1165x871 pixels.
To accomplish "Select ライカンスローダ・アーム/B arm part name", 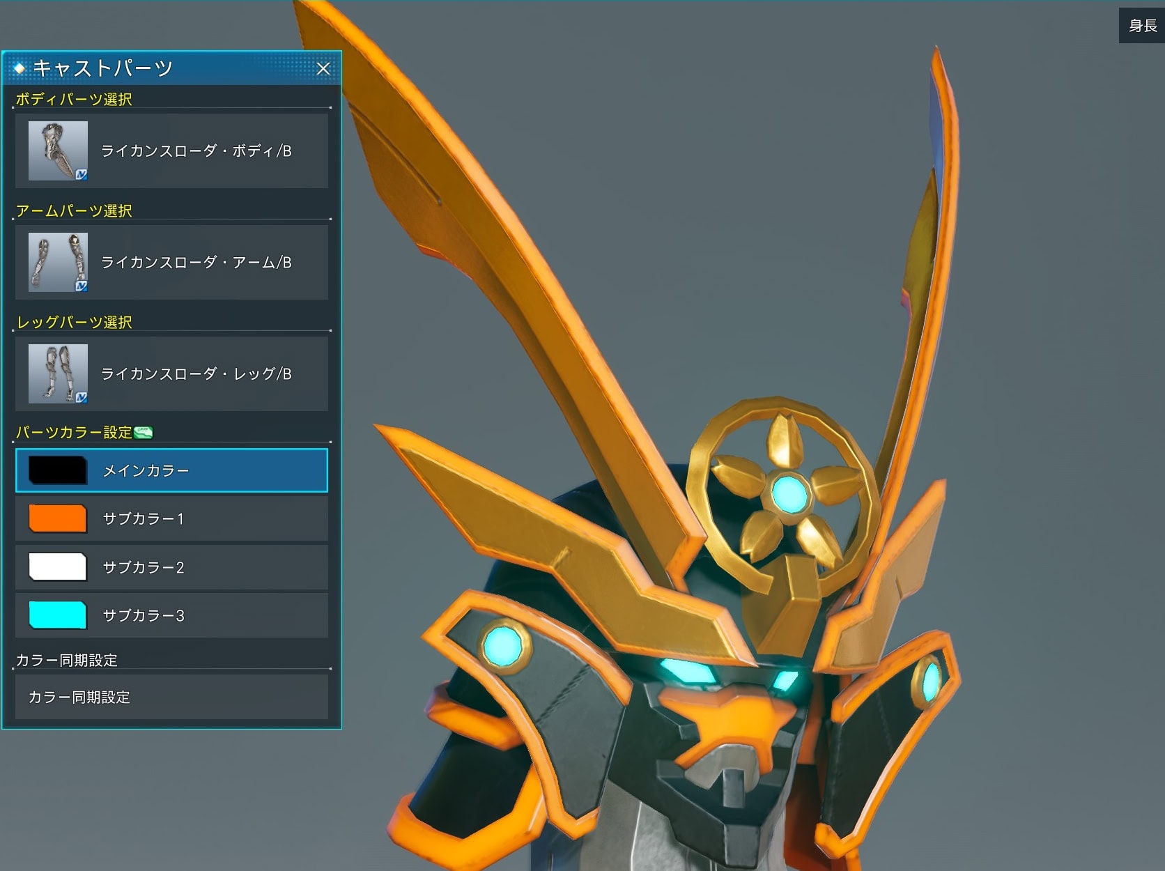I will click(x=196, y=262).
